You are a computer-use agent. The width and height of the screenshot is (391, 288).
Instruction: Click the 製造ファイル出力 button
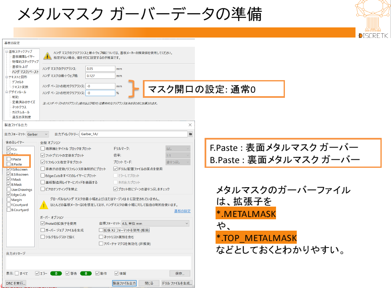click(124, 283)
